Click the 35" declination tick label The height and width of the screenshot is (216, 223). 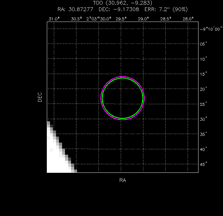tap(203, 134)
